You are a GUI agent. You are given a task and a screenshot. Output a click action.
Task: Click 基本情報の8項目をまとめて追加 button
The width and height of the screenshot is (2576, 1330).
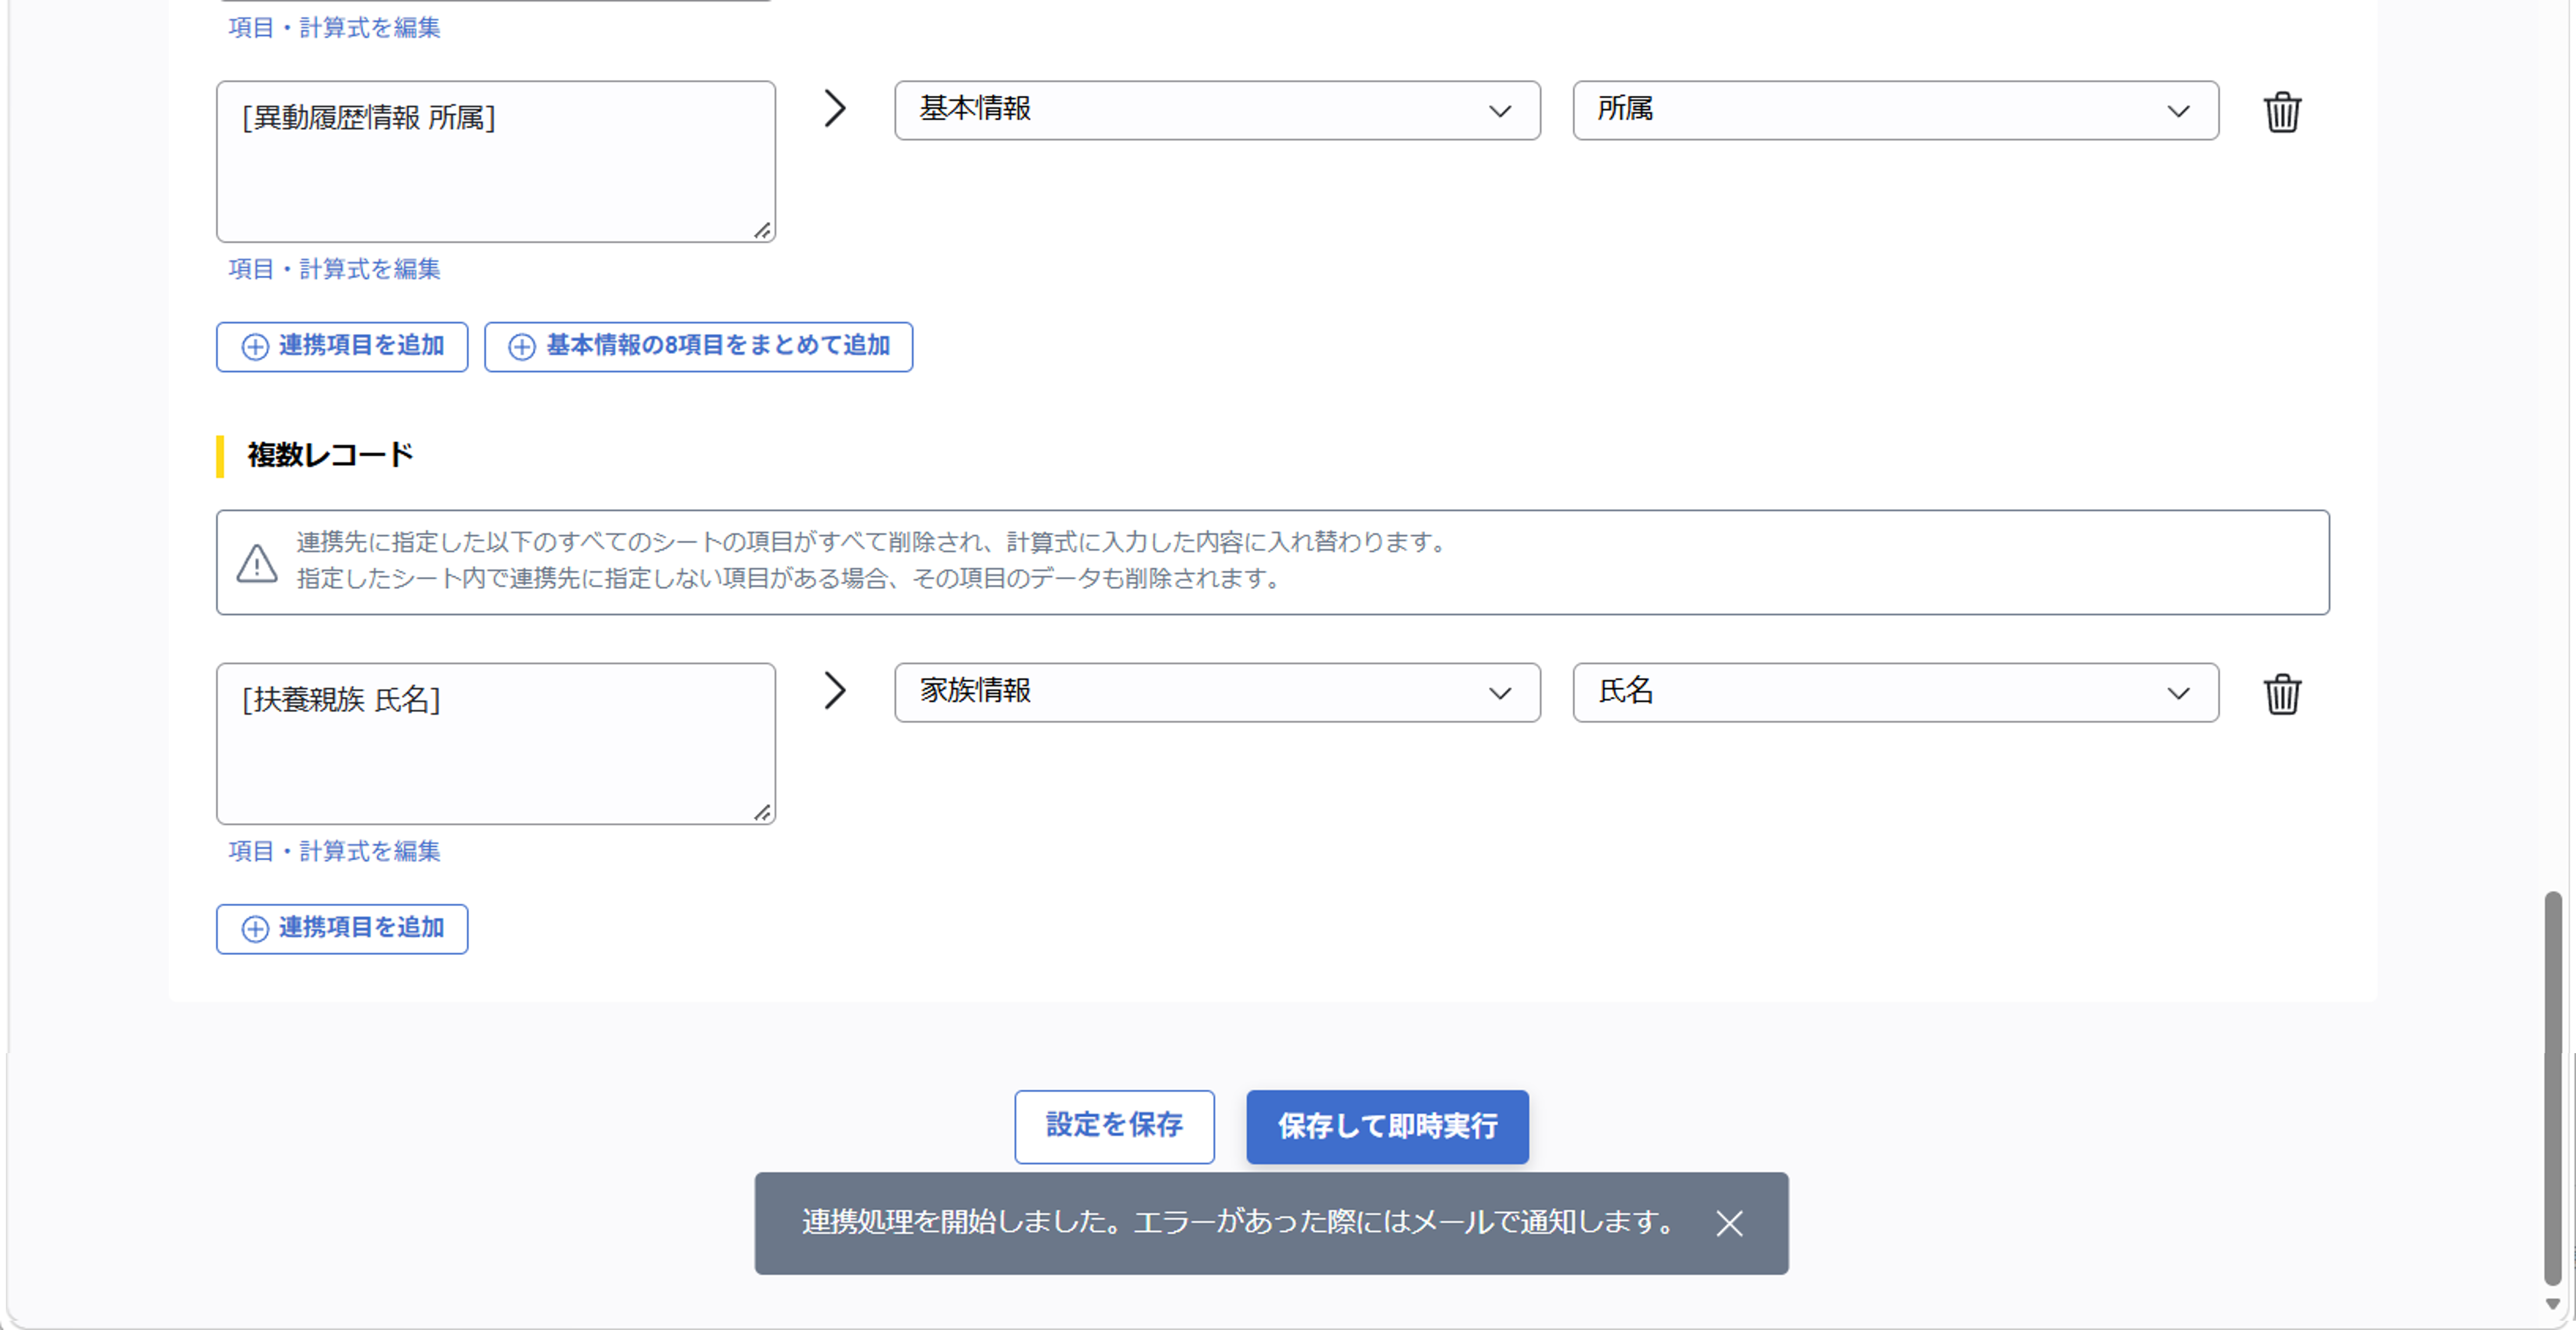pos(698,346)
